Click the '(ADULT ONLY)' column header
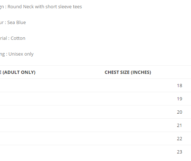This screenshot has width=191, height=161. click(19, 72)
